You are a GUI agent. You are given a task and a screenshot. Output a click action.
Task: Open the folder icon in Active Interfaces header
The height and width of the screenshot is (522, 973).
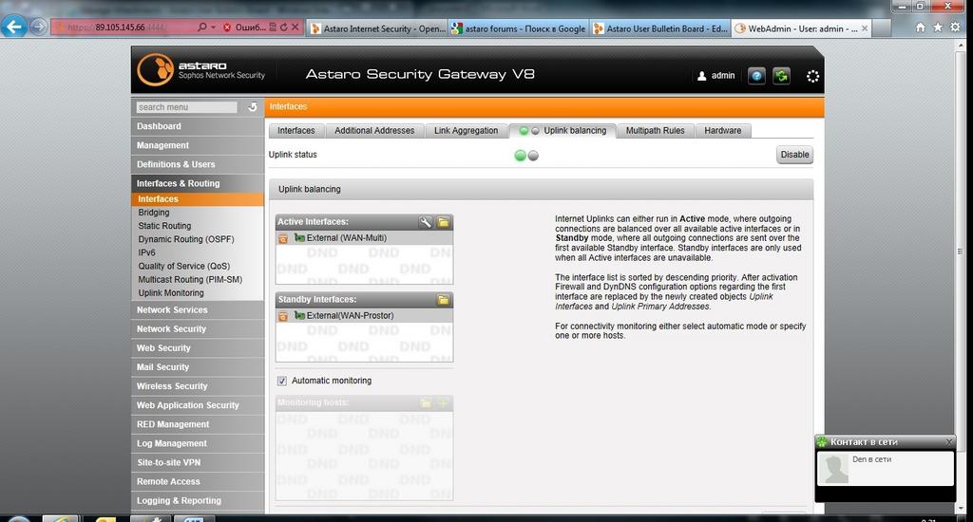(x=443, y=222)
